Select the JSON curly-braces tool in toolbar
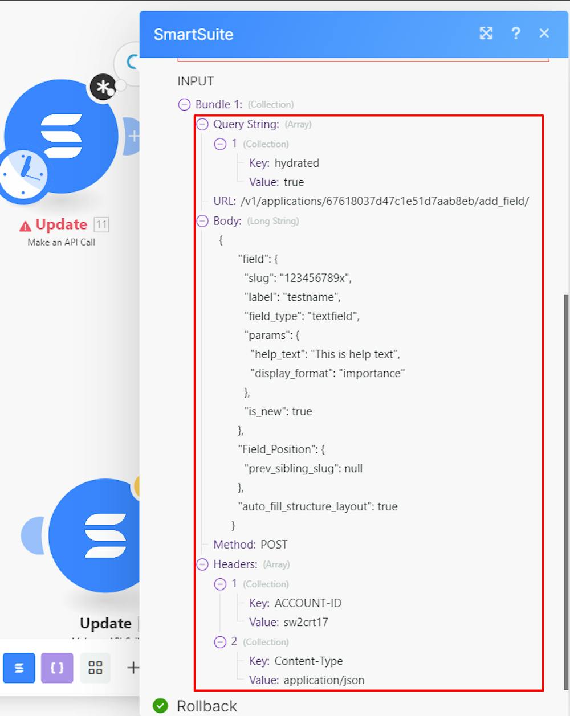The width and height of the screenshot is (570, 716). [x=57, y=668]
